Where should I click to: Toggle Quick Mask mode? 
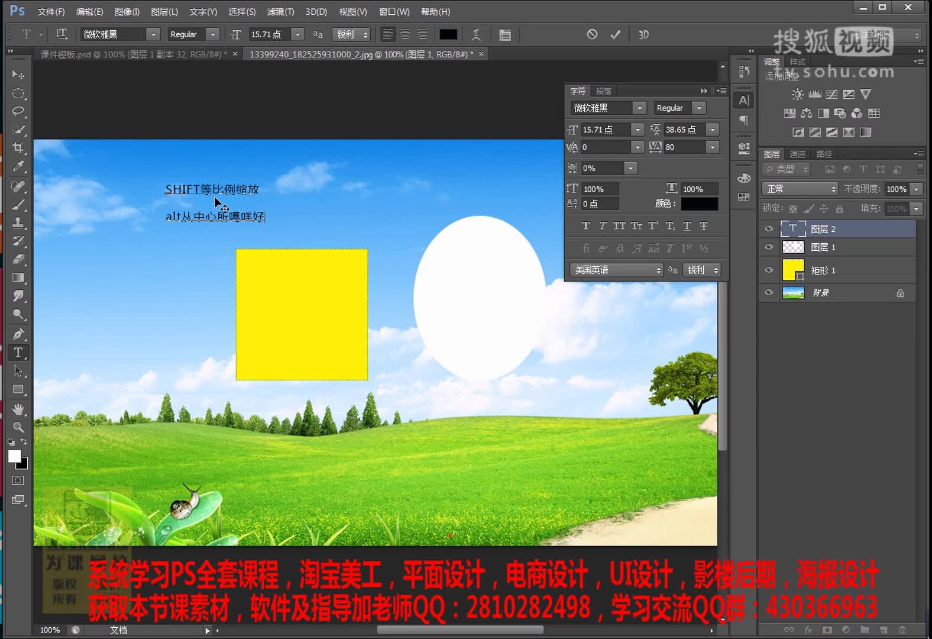click(x=18, y=480)
